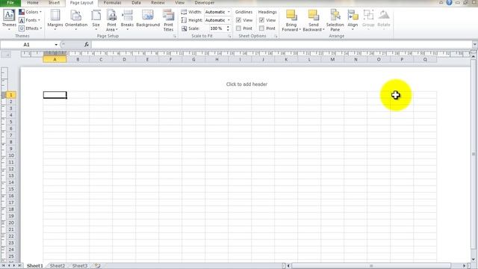
Task: Select column B header
Action: click(x=78, y=60)
